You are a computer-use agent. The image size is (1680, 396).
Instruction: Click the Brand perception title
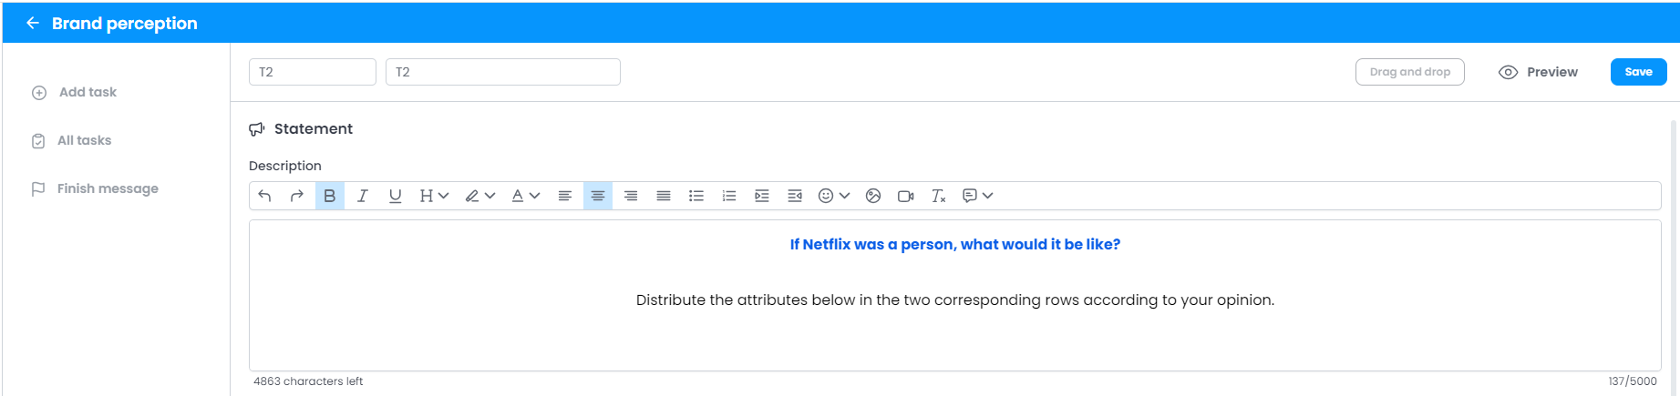pyautogui.click(x=125, y=23)
